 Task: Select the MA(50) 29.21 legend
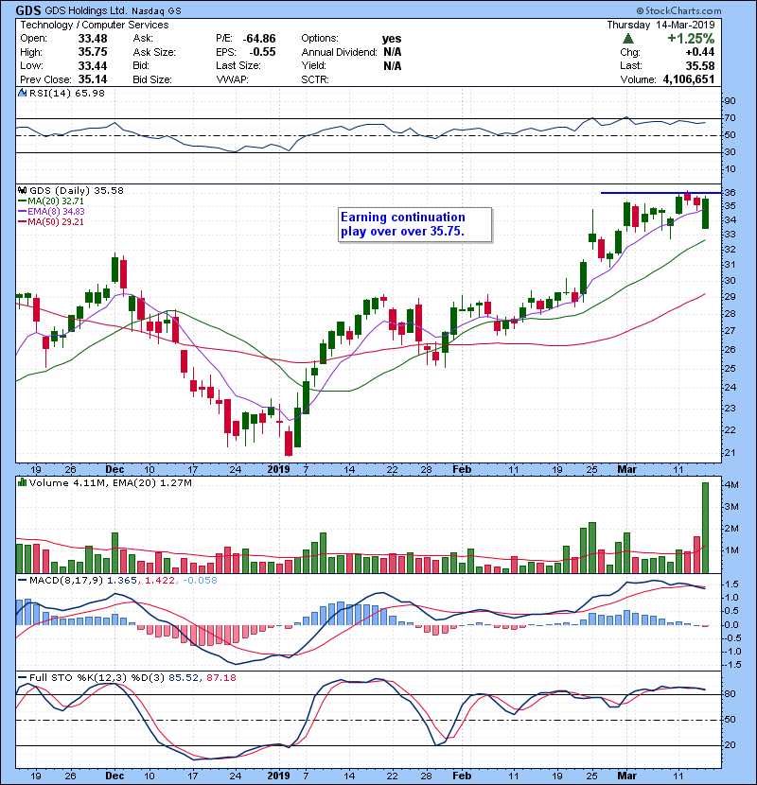[x=51, y=221]
